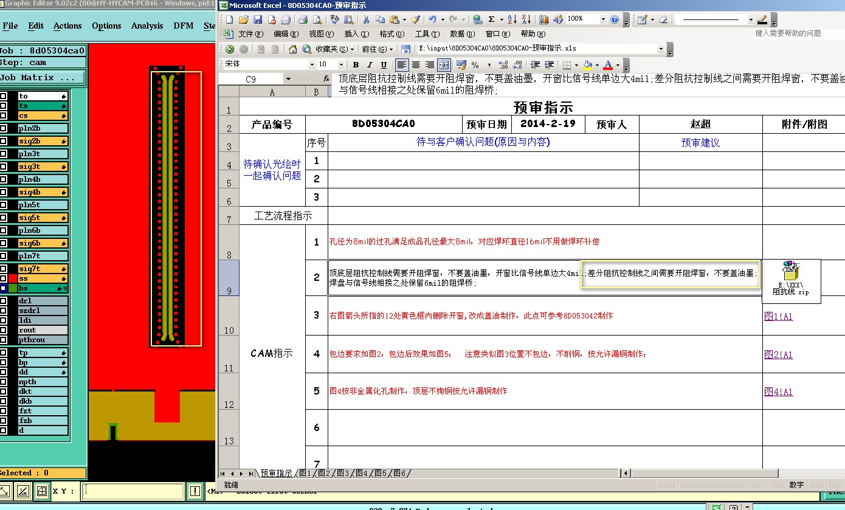Open the 图2!A1 hyperlink
845x510 pixels.
[779, 354]
